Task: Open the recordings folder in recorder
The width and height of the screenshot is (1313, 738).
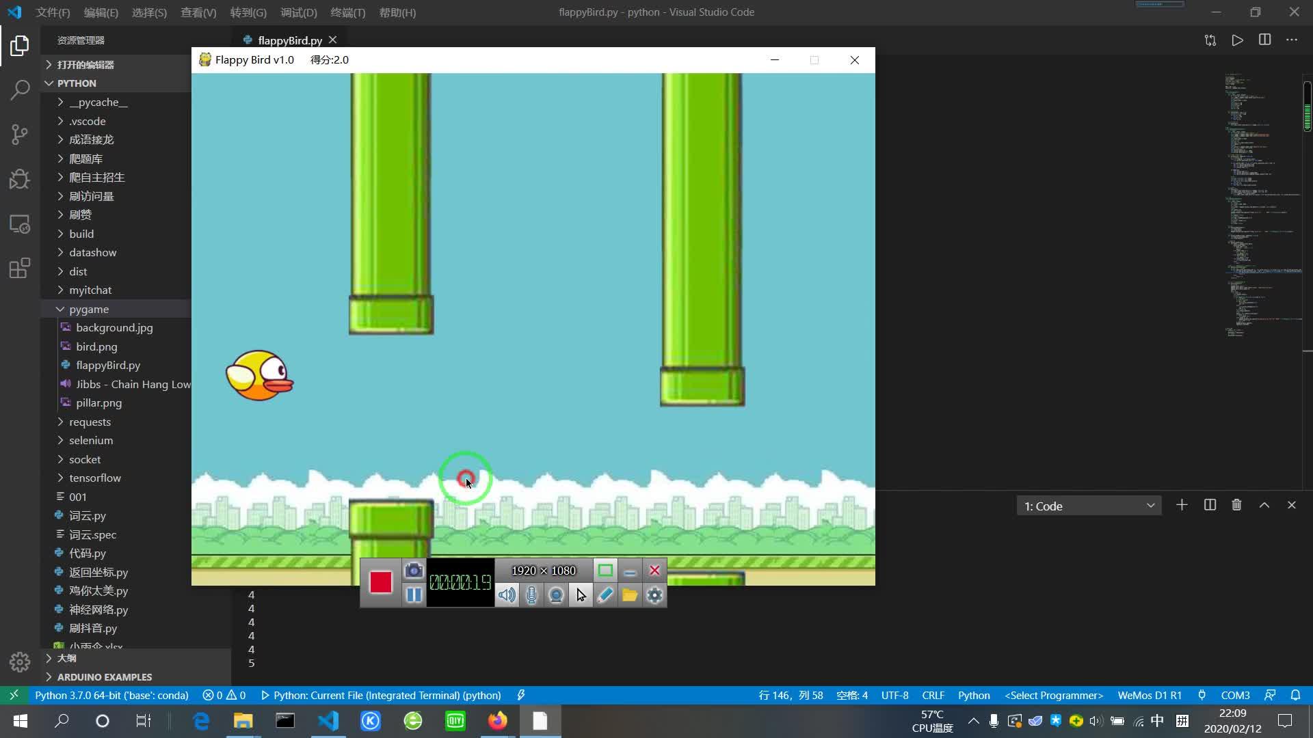Action: point(630,594)
